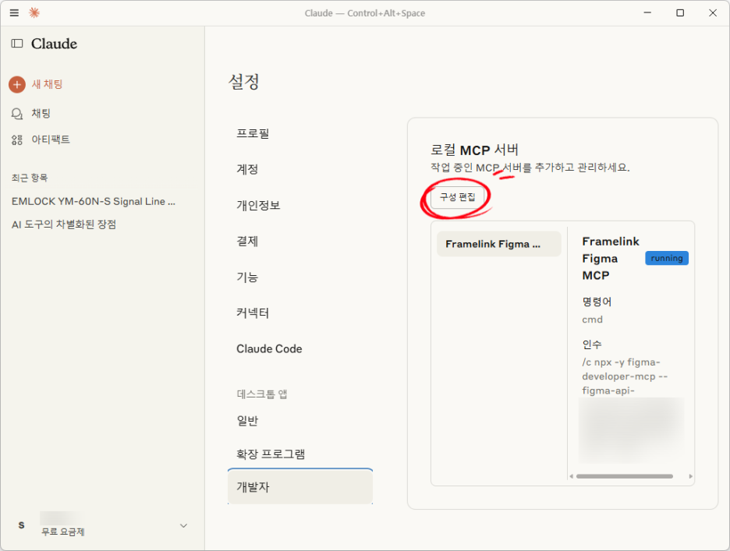Open 채팅 in the sidebar
The height and width of the screenshot is (551, 730).
pyautogui.click(x=41, y=114)
